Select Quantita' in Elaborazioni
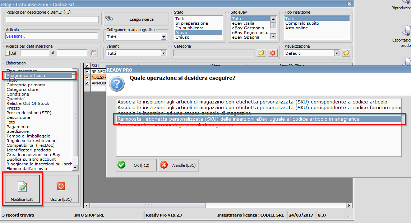The image size is (411, 223). point(39,99)
